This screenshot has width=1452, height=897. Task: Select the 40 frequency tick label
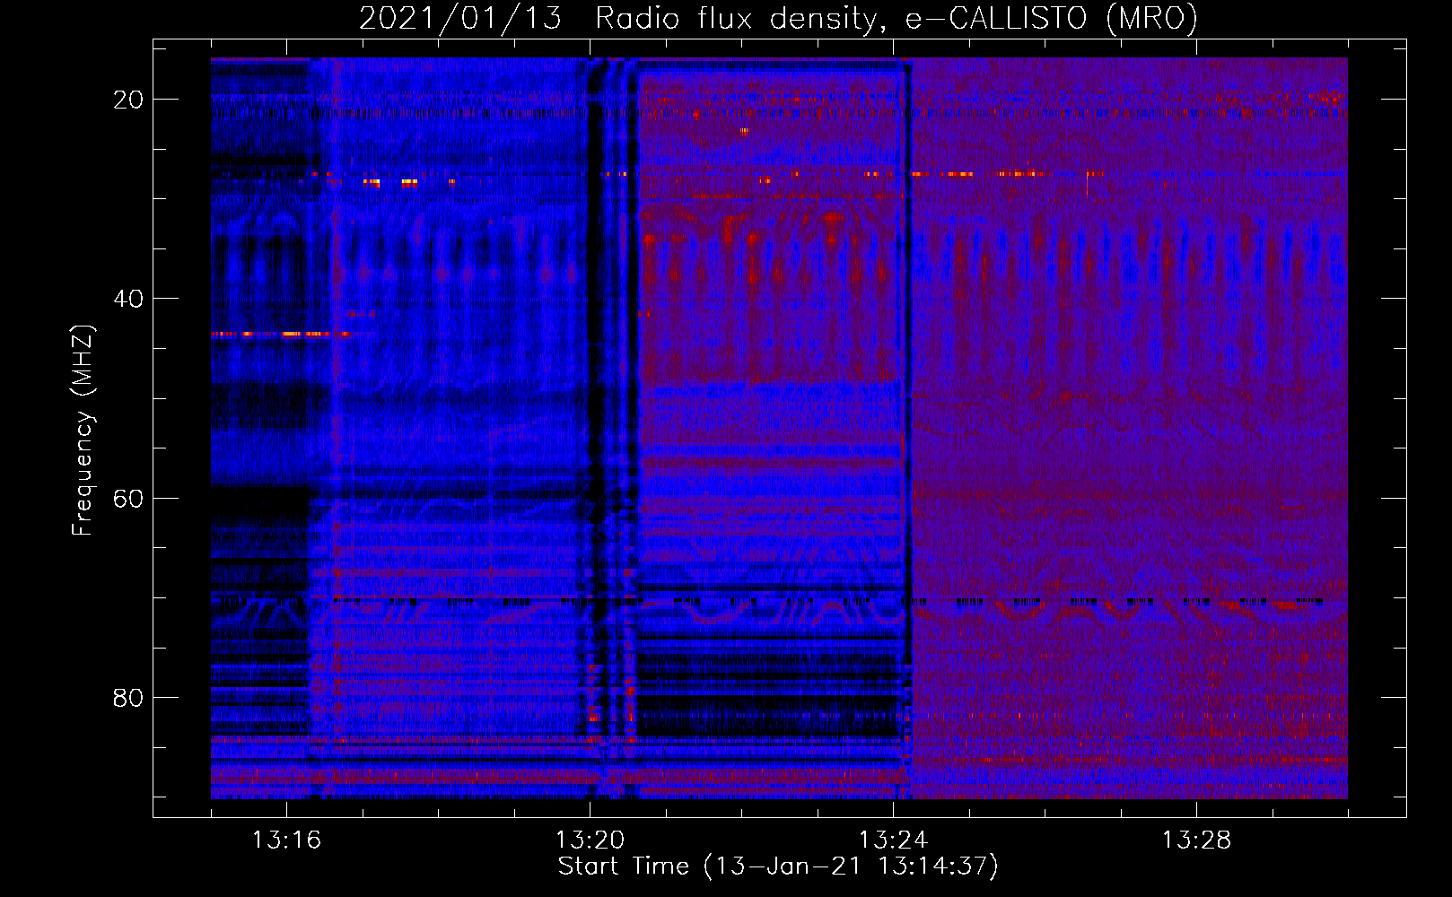(x=128, y=299)
